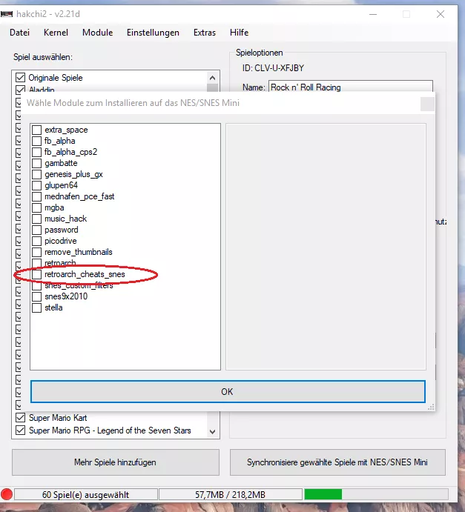
Task: Open the Einstellungen menu
Action: [x=153, y=33]
